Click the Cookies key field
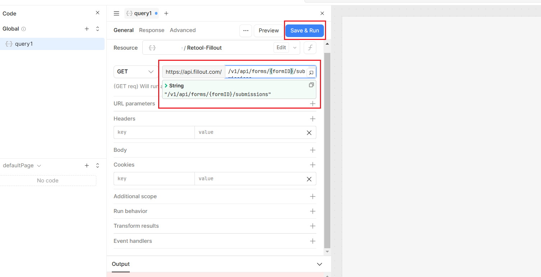 [x=154, y=179]
